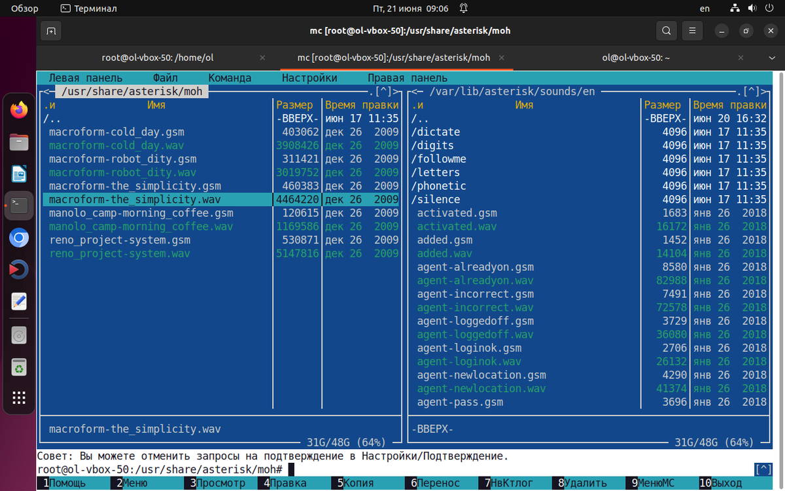Viewport: 785px width, 491px height.
Task: Launch Chromium browser from the dock
Action: pos(19,238)
